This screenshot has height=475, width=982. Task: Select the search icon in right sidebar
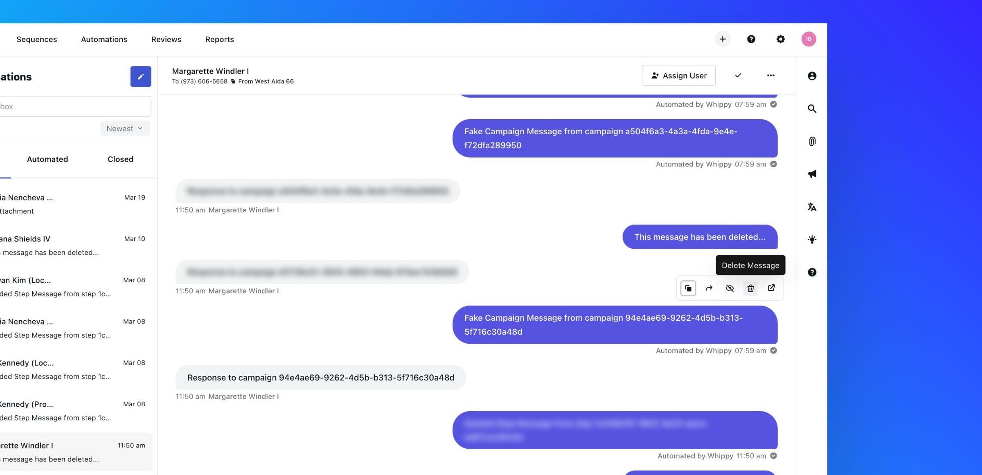(x=812, y=109)
